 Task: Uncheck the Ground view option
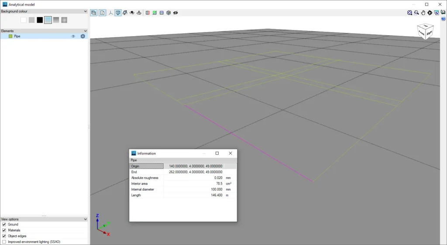(x=4, y=224)
